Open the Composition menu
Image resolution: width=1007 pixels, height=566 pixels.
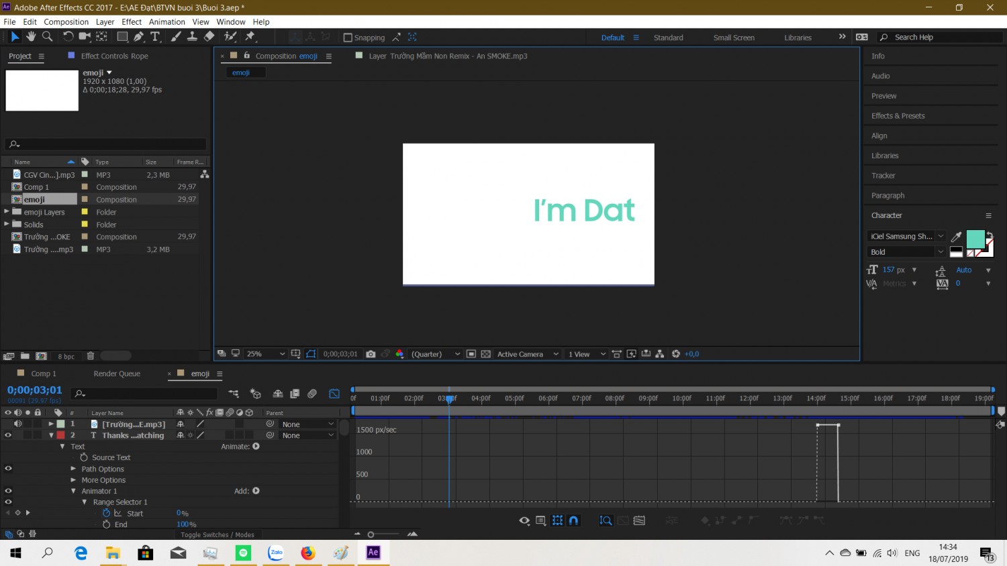(x=66, y=21)
